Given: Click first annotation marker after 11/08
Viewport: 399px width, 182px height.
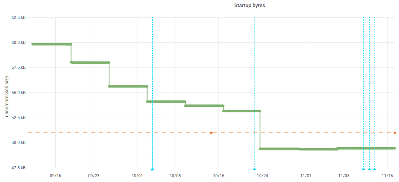Looking at the screenshot, I should coord(363,169).
